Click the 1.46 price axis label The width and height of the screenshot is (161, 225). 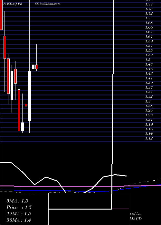click(x=149, y=69)
